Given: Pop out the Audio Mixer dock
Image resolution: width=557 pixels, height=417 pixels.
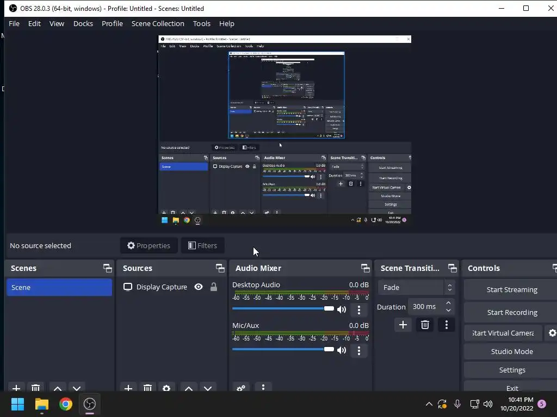Looking at the screenshot, I should pyautogui.click(x=365, y=268).
